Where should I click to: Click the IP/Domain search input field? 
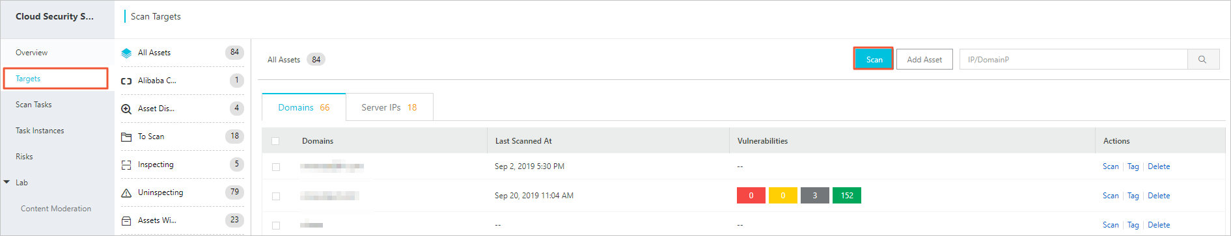1073,59
